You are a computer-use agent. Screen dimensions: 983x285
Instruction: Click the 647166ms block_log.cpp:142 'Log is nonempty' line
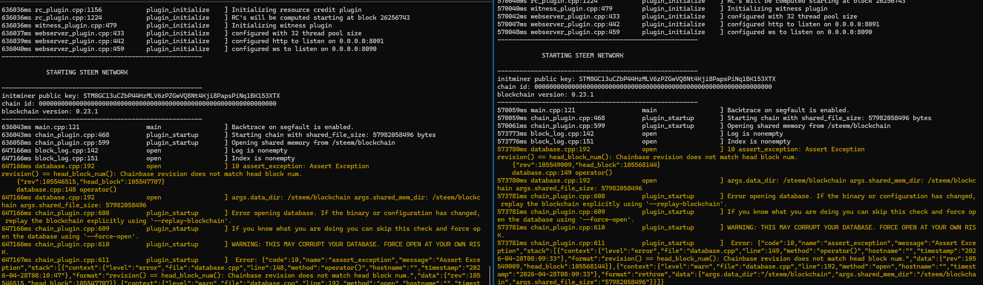[x=144, y=151]
